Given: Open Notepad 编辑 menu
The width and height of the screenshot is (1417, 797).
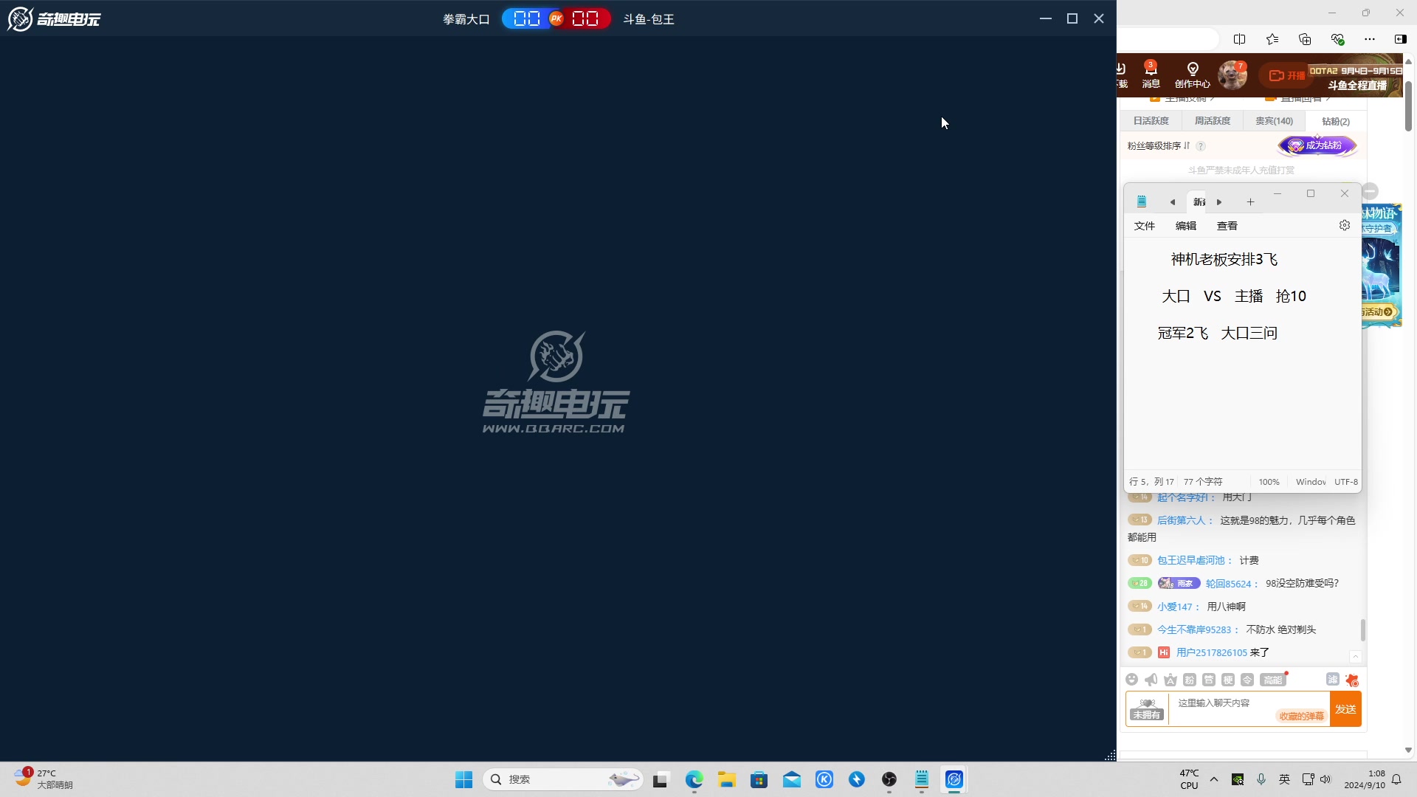Looking at the screenshot, I should [1185, 226].
